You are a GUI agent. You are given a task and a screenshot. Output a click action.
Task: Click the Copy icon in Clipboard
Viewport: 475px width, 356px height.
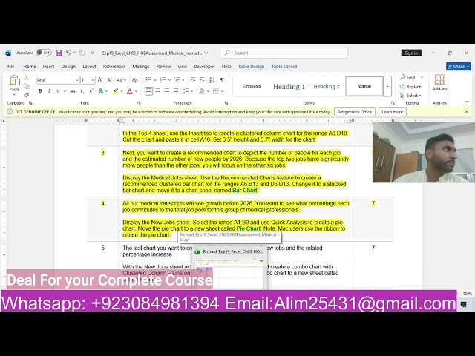tap(27, 86)
